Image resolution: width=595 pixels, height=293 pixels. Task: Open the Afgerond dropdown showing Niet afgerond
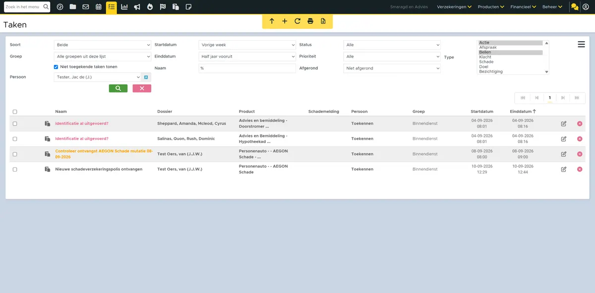click(x=392, y=68)
